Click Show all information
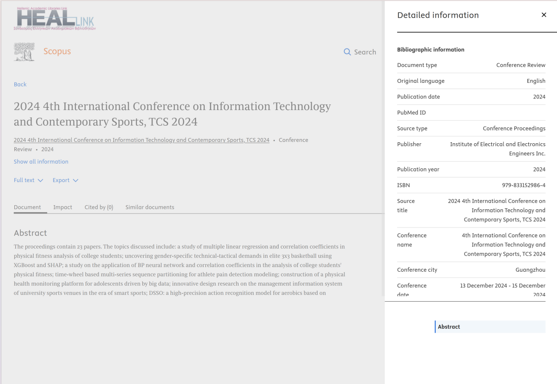This screenshot has width=557, height=384. click(x=41, y=161)
